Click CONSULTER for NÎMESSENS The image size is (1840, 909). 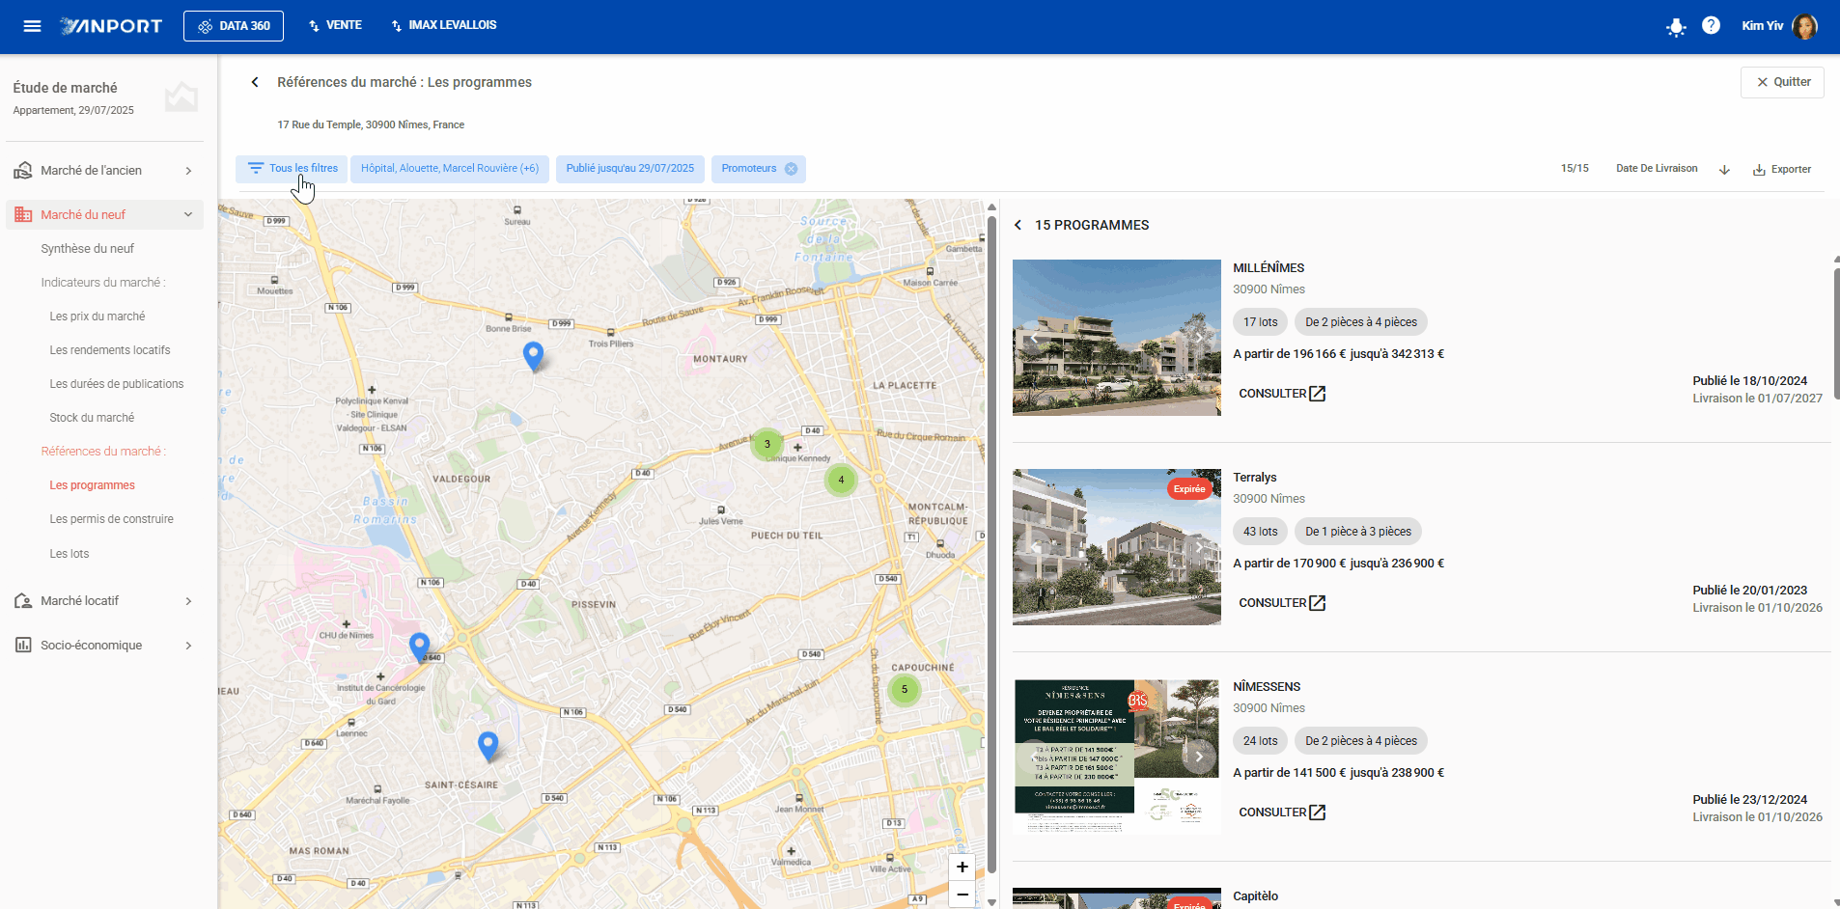[x=1272, y=813]
